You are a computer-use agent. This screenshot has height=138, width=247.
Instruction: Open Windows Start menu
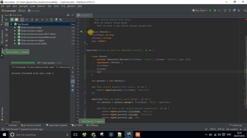(4, 135)
